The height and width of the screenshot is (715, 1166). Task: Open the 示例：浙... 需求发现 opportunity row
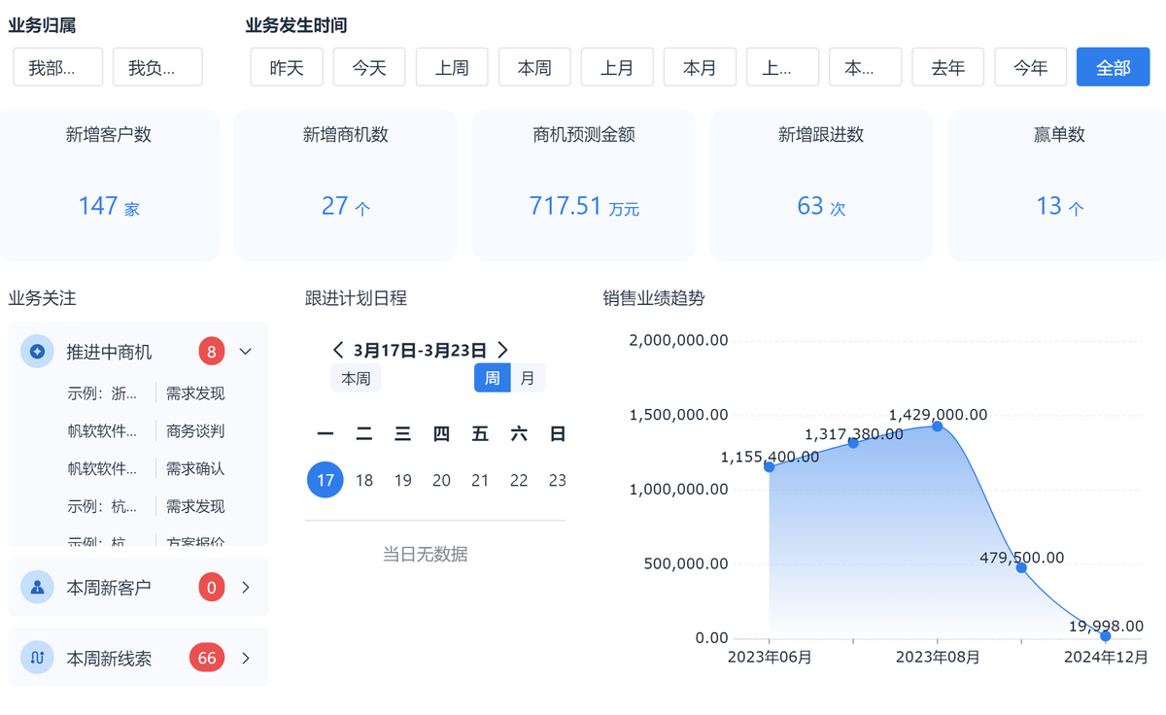[x=146, y=393]
